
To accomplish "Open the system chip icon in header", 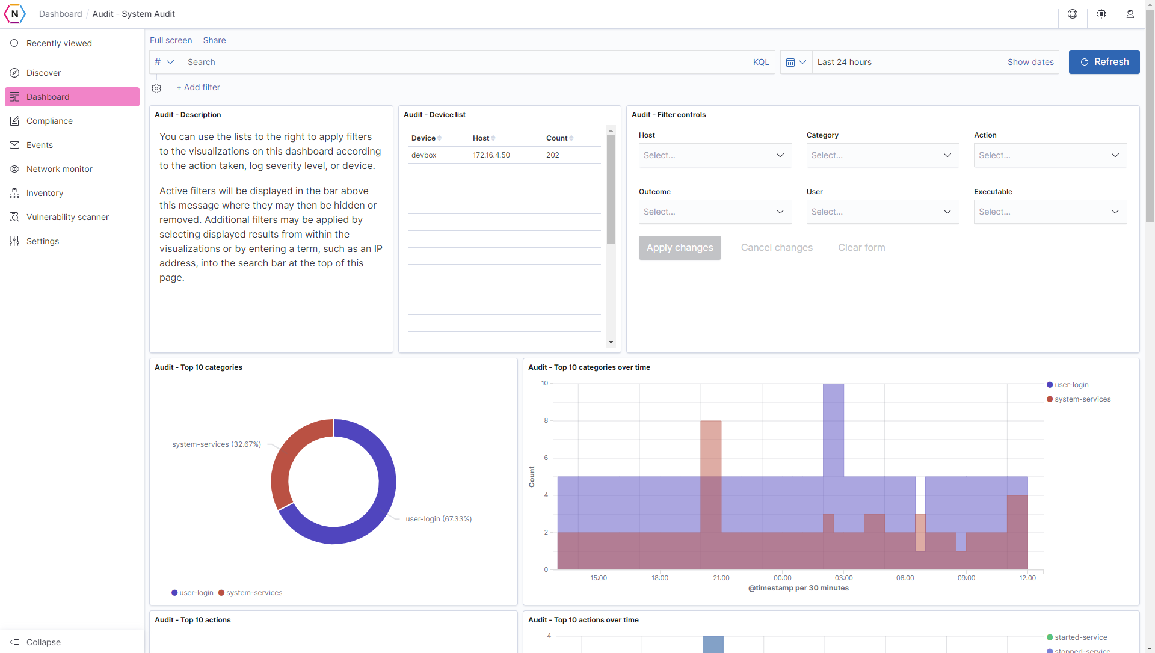I will tap(1101, 14).
